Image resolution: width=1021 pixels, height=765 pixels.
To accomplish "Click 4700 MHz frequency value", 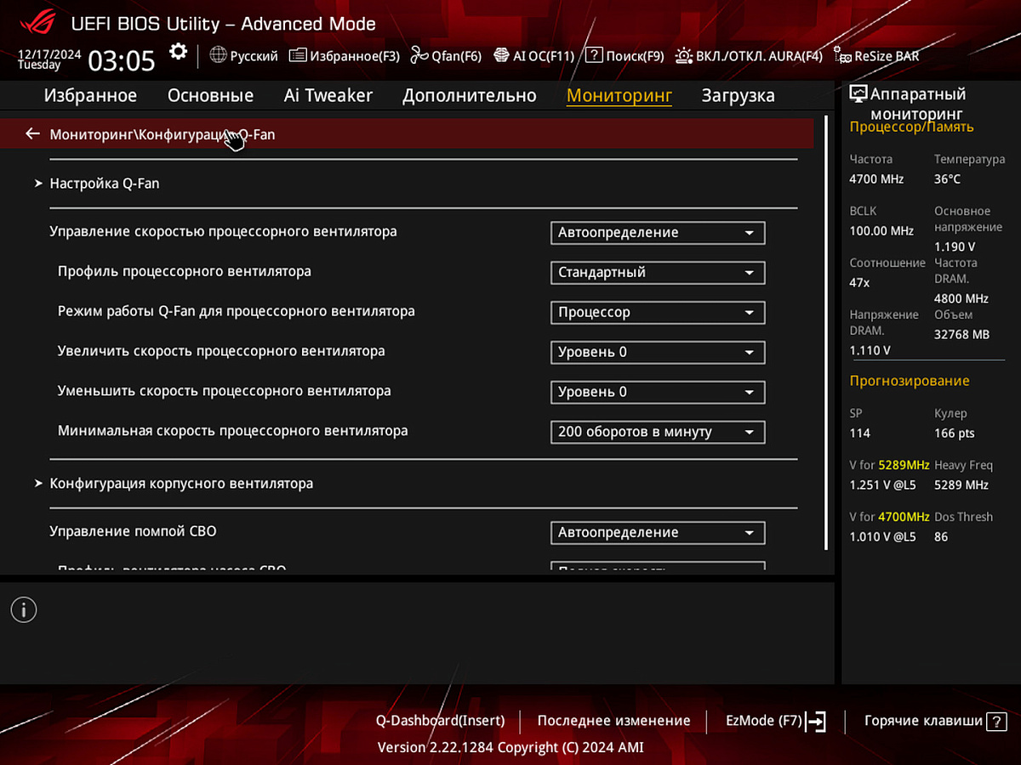I will pyautogui.click(x=876, y=179).
